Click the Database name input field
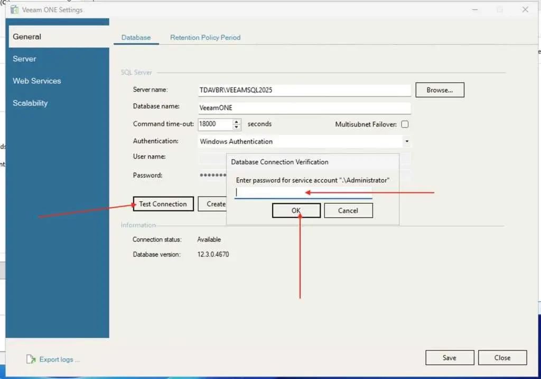This screenshot has height=379, width=541. (x=304, y=108)
